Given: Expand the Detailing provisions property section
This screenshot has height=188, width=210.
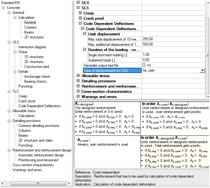Looking at the screenshot, I should tap(78, 81).
